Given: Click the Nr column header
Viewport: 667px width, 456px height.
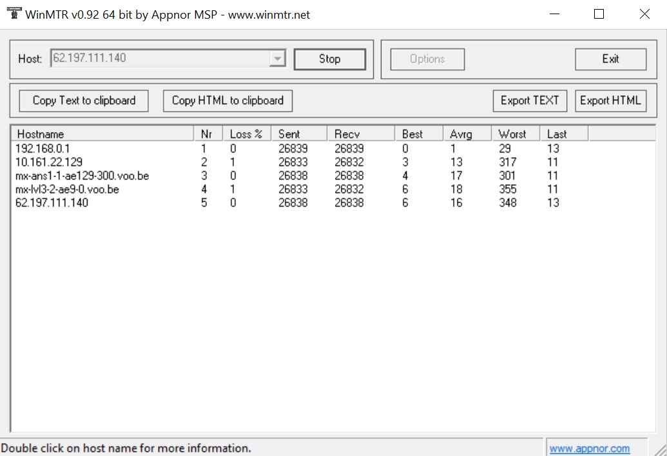Looking at the screenshot, I should (x=208, y=134).
